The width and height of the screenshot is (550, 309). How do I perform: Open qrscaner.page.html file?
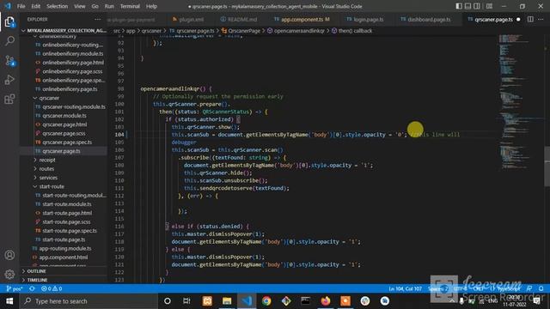(x=64, y=124)
